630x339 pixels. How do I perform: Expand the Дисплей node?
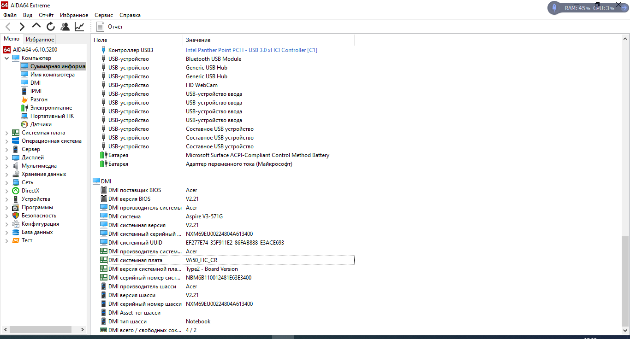6,158
